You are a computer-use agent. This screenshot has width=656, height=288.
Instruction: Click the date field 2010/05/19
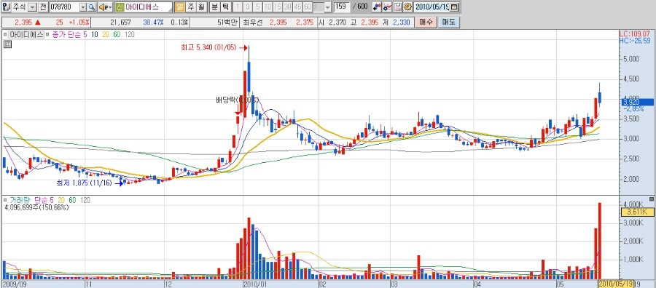pyautogui.click(x=432, y=7)
